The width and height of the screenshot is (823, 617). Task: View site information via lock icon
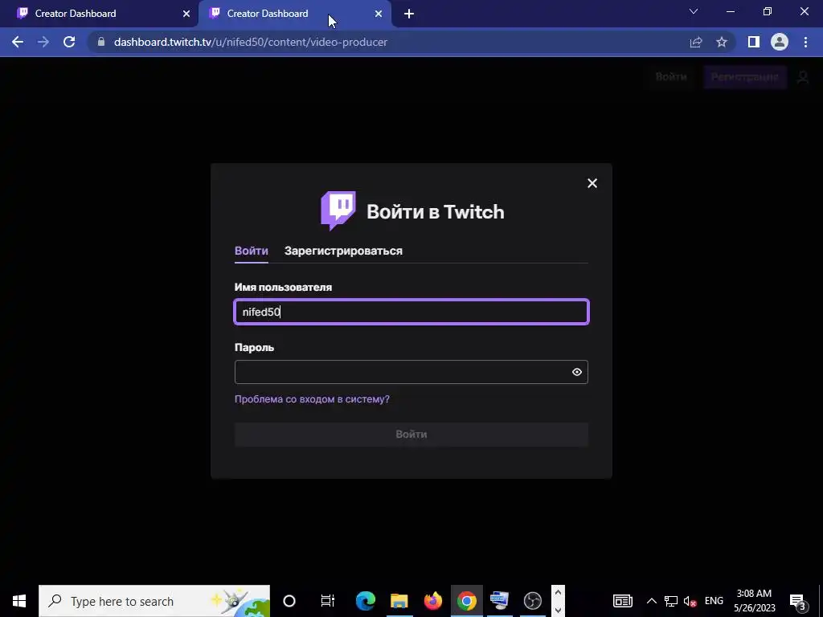pyautogui.click(x=101, y=42)
